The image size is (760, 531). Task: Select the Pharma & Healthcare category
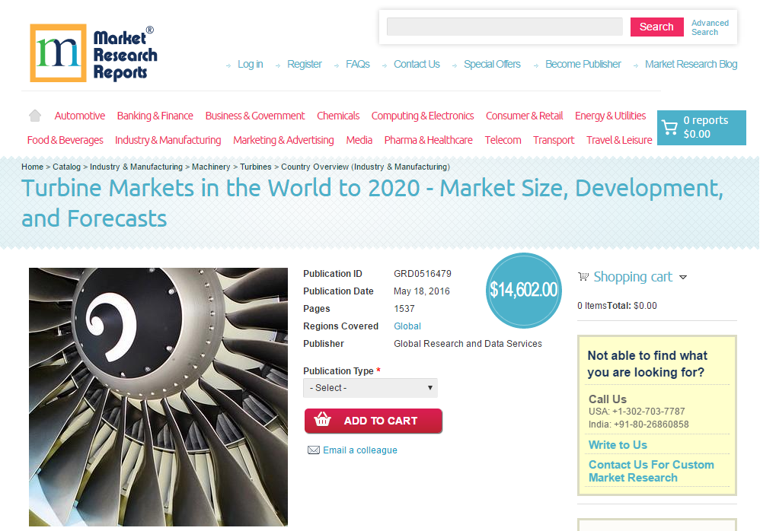[x=429, y=140]
